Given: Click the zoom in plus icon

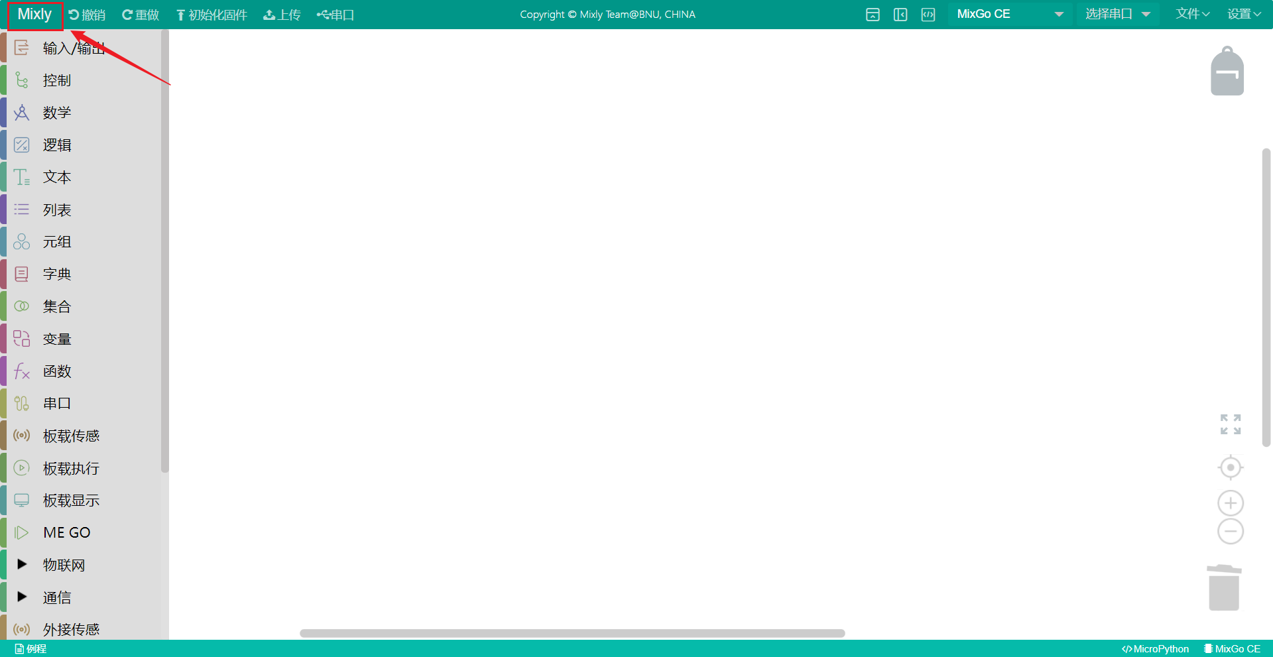Looking at the screenshot, I should 1231,503.
